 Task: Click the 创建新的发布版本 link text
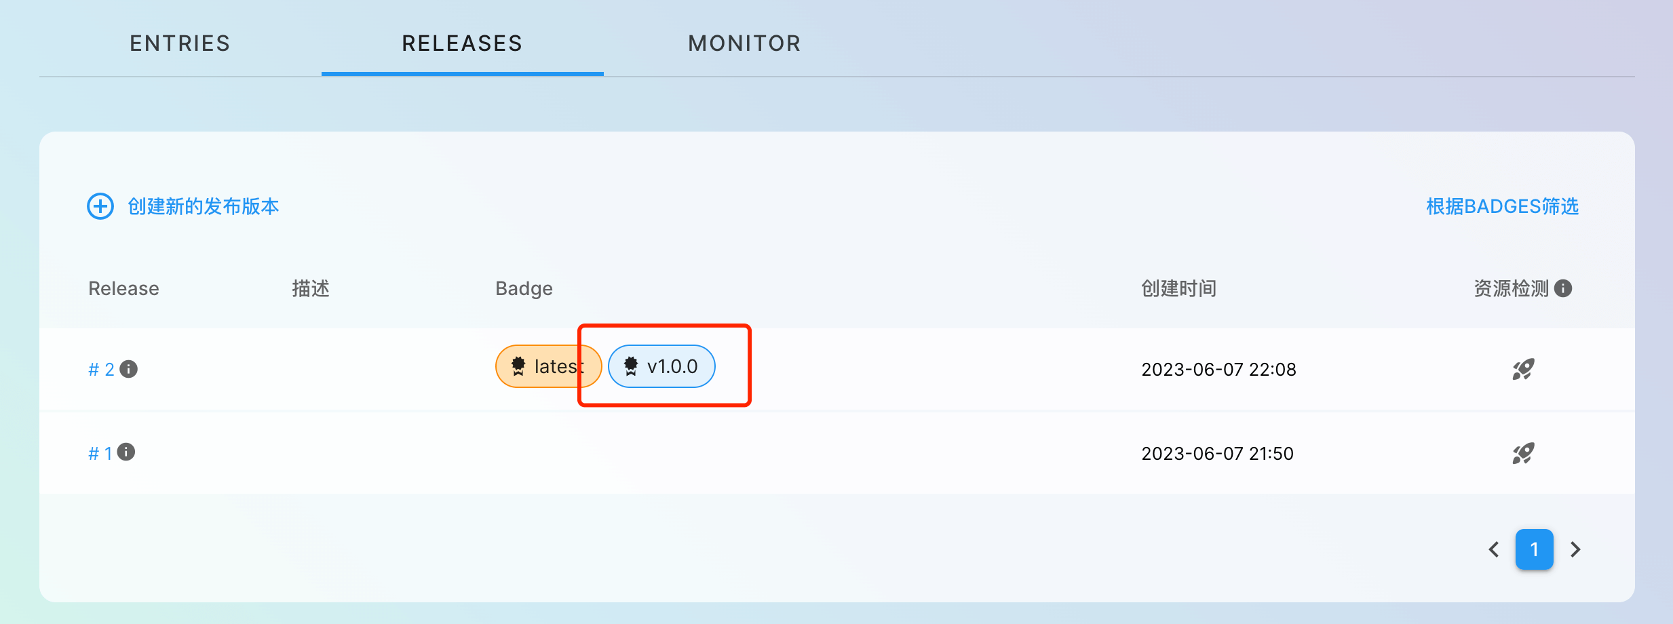pyautogui.click(x=204, y=206)
